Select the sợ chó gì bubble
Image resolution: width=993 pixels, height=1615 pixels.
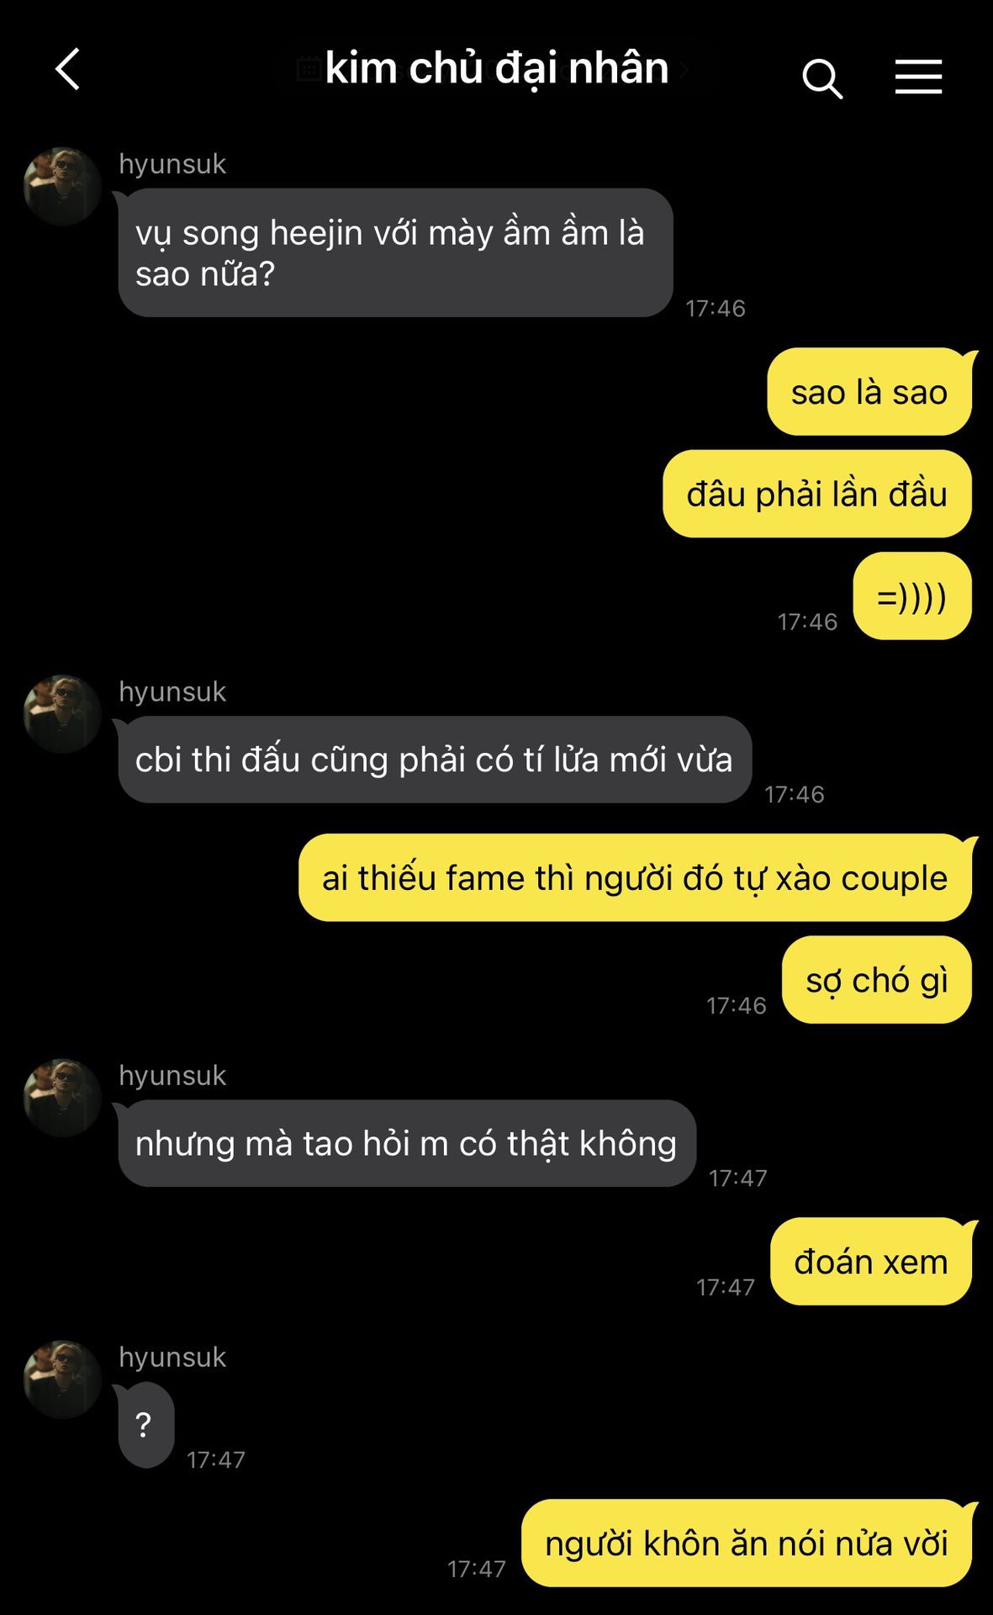point(877,980)
